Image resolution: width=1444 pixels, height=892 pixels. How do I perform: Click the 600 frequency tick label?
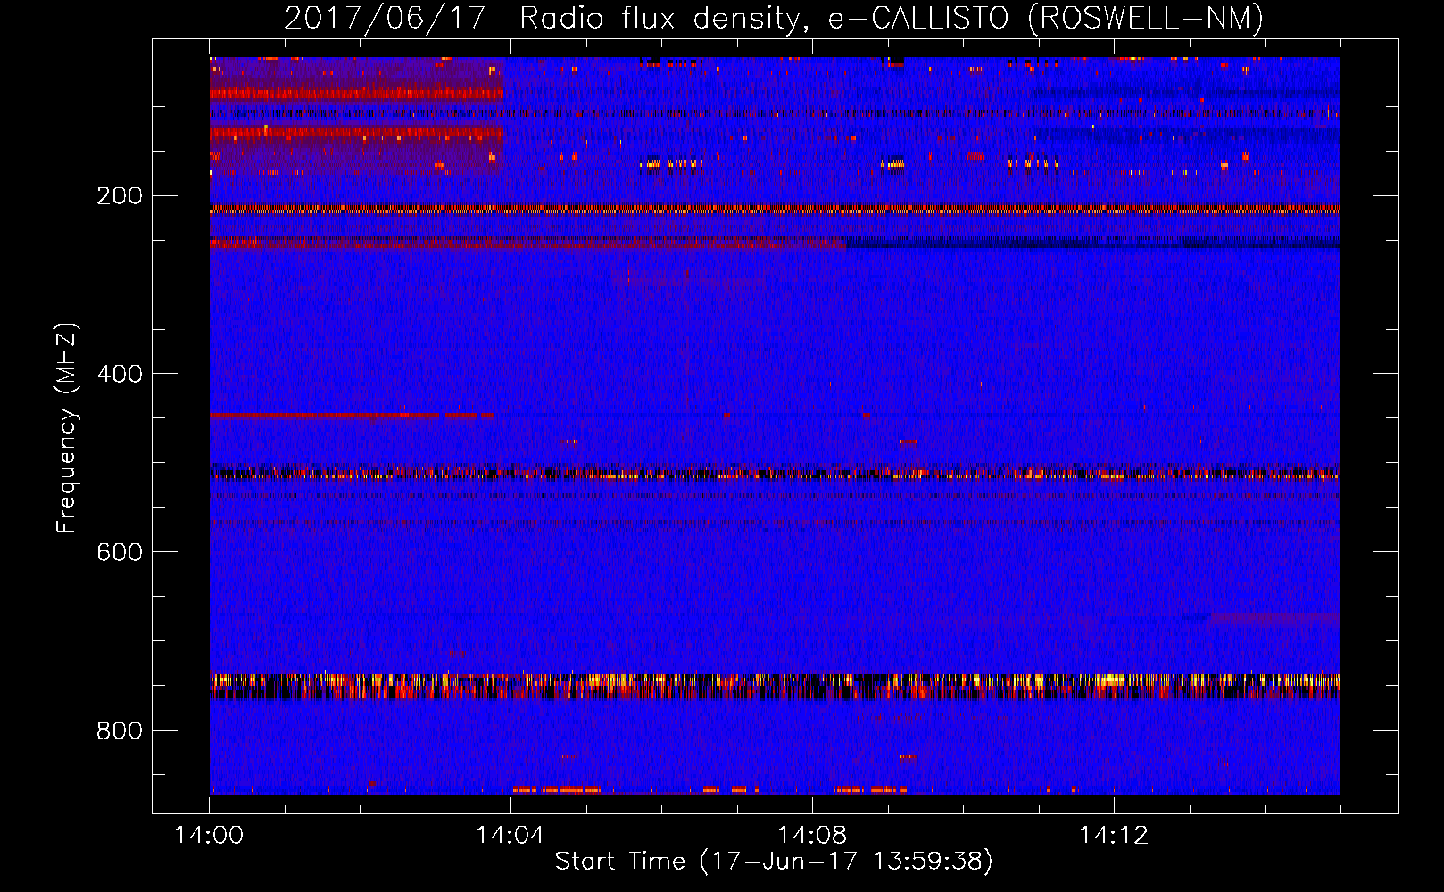coord(120,552)
